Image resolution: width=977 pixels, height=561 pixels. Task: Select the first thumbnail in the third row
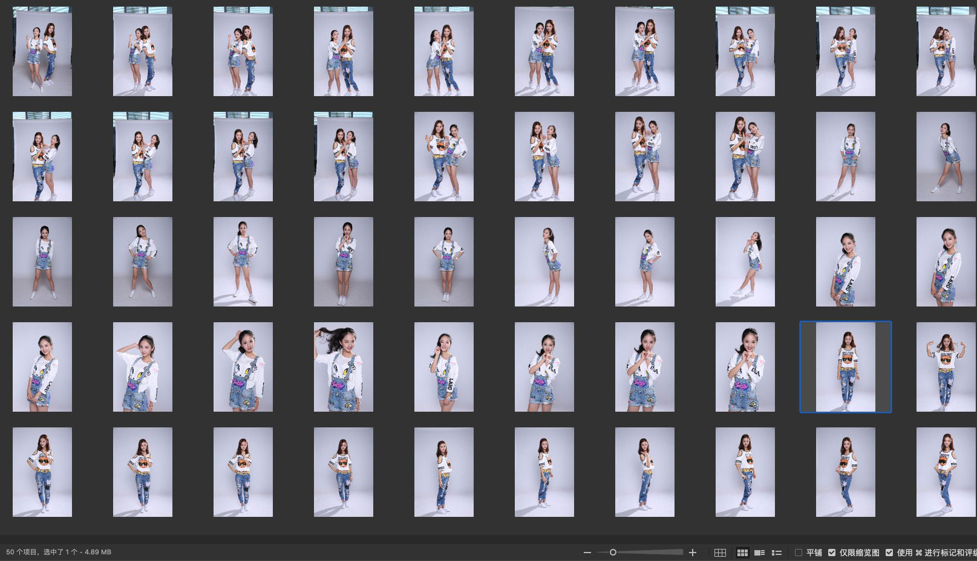pos(42,262)
